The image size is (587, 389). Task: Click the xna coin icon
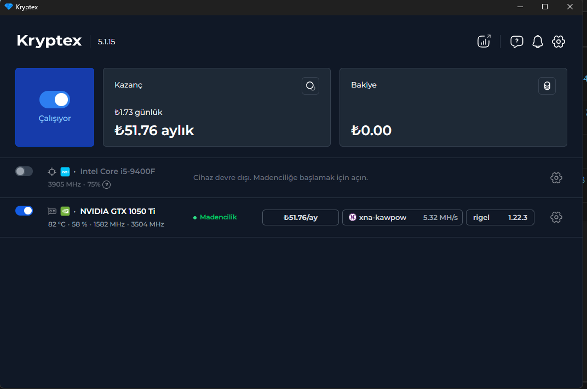point(352,217)
